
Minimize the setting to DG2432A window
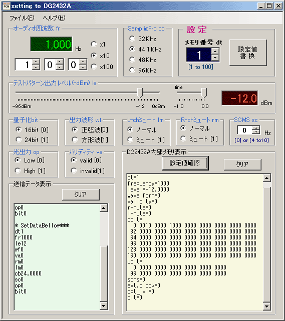(x=261, y=6)
